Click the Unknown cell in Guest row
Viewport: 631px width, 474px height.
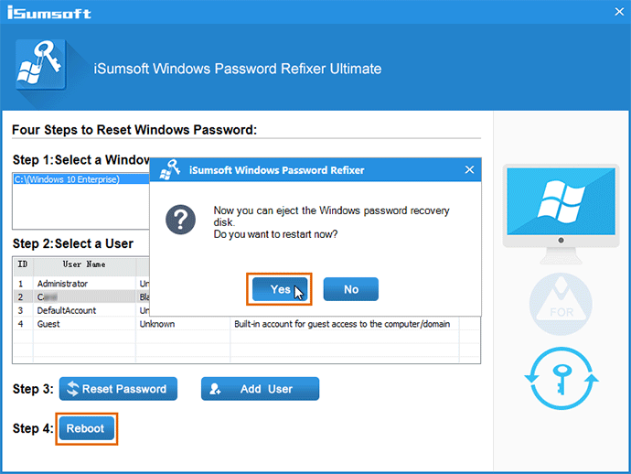(x=183, y=324)
